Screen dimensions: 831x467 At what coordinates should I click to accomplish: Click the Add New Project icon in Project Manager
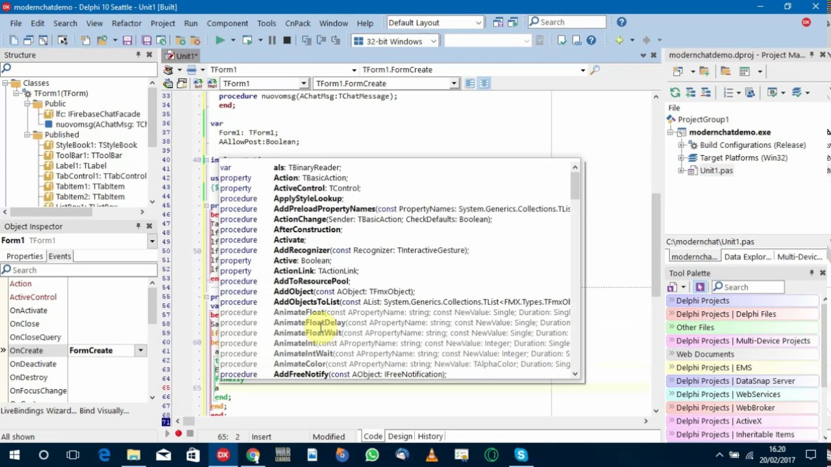(677, 71)
